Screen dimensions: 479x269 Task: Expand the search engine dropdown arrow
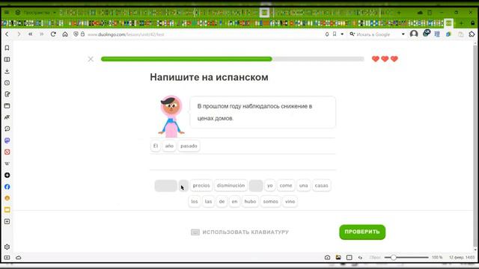[x=403, y=34]
